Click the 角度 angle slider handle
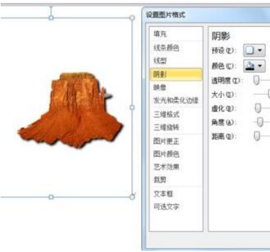The width and height of the screenshot is (270, 252). click(x=260, y=122)
